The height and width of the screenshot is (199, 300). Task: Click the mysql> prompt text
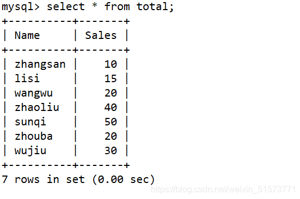pyautogui.click(x=21, y=7)
